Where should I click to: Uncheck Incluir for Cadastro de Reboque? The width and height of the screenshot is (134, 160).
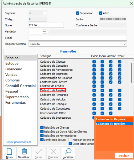pos(102,104)
